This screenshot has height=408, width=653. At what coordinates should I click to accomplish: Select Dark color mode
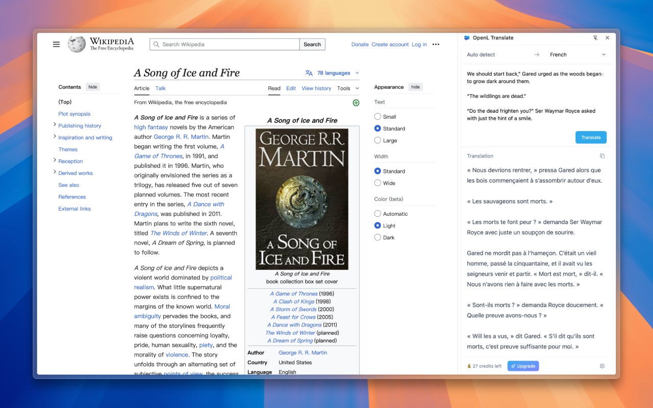click(x=378, y=237)
